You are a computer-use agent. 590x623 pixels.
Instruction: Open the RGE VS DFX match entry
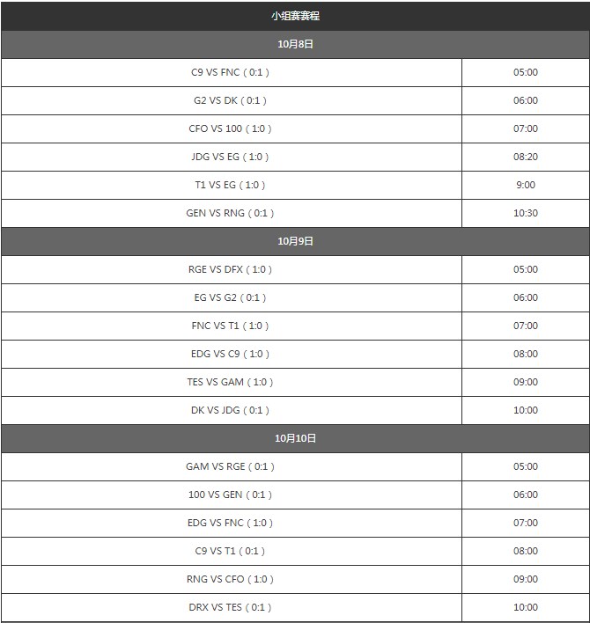[230, 269]
